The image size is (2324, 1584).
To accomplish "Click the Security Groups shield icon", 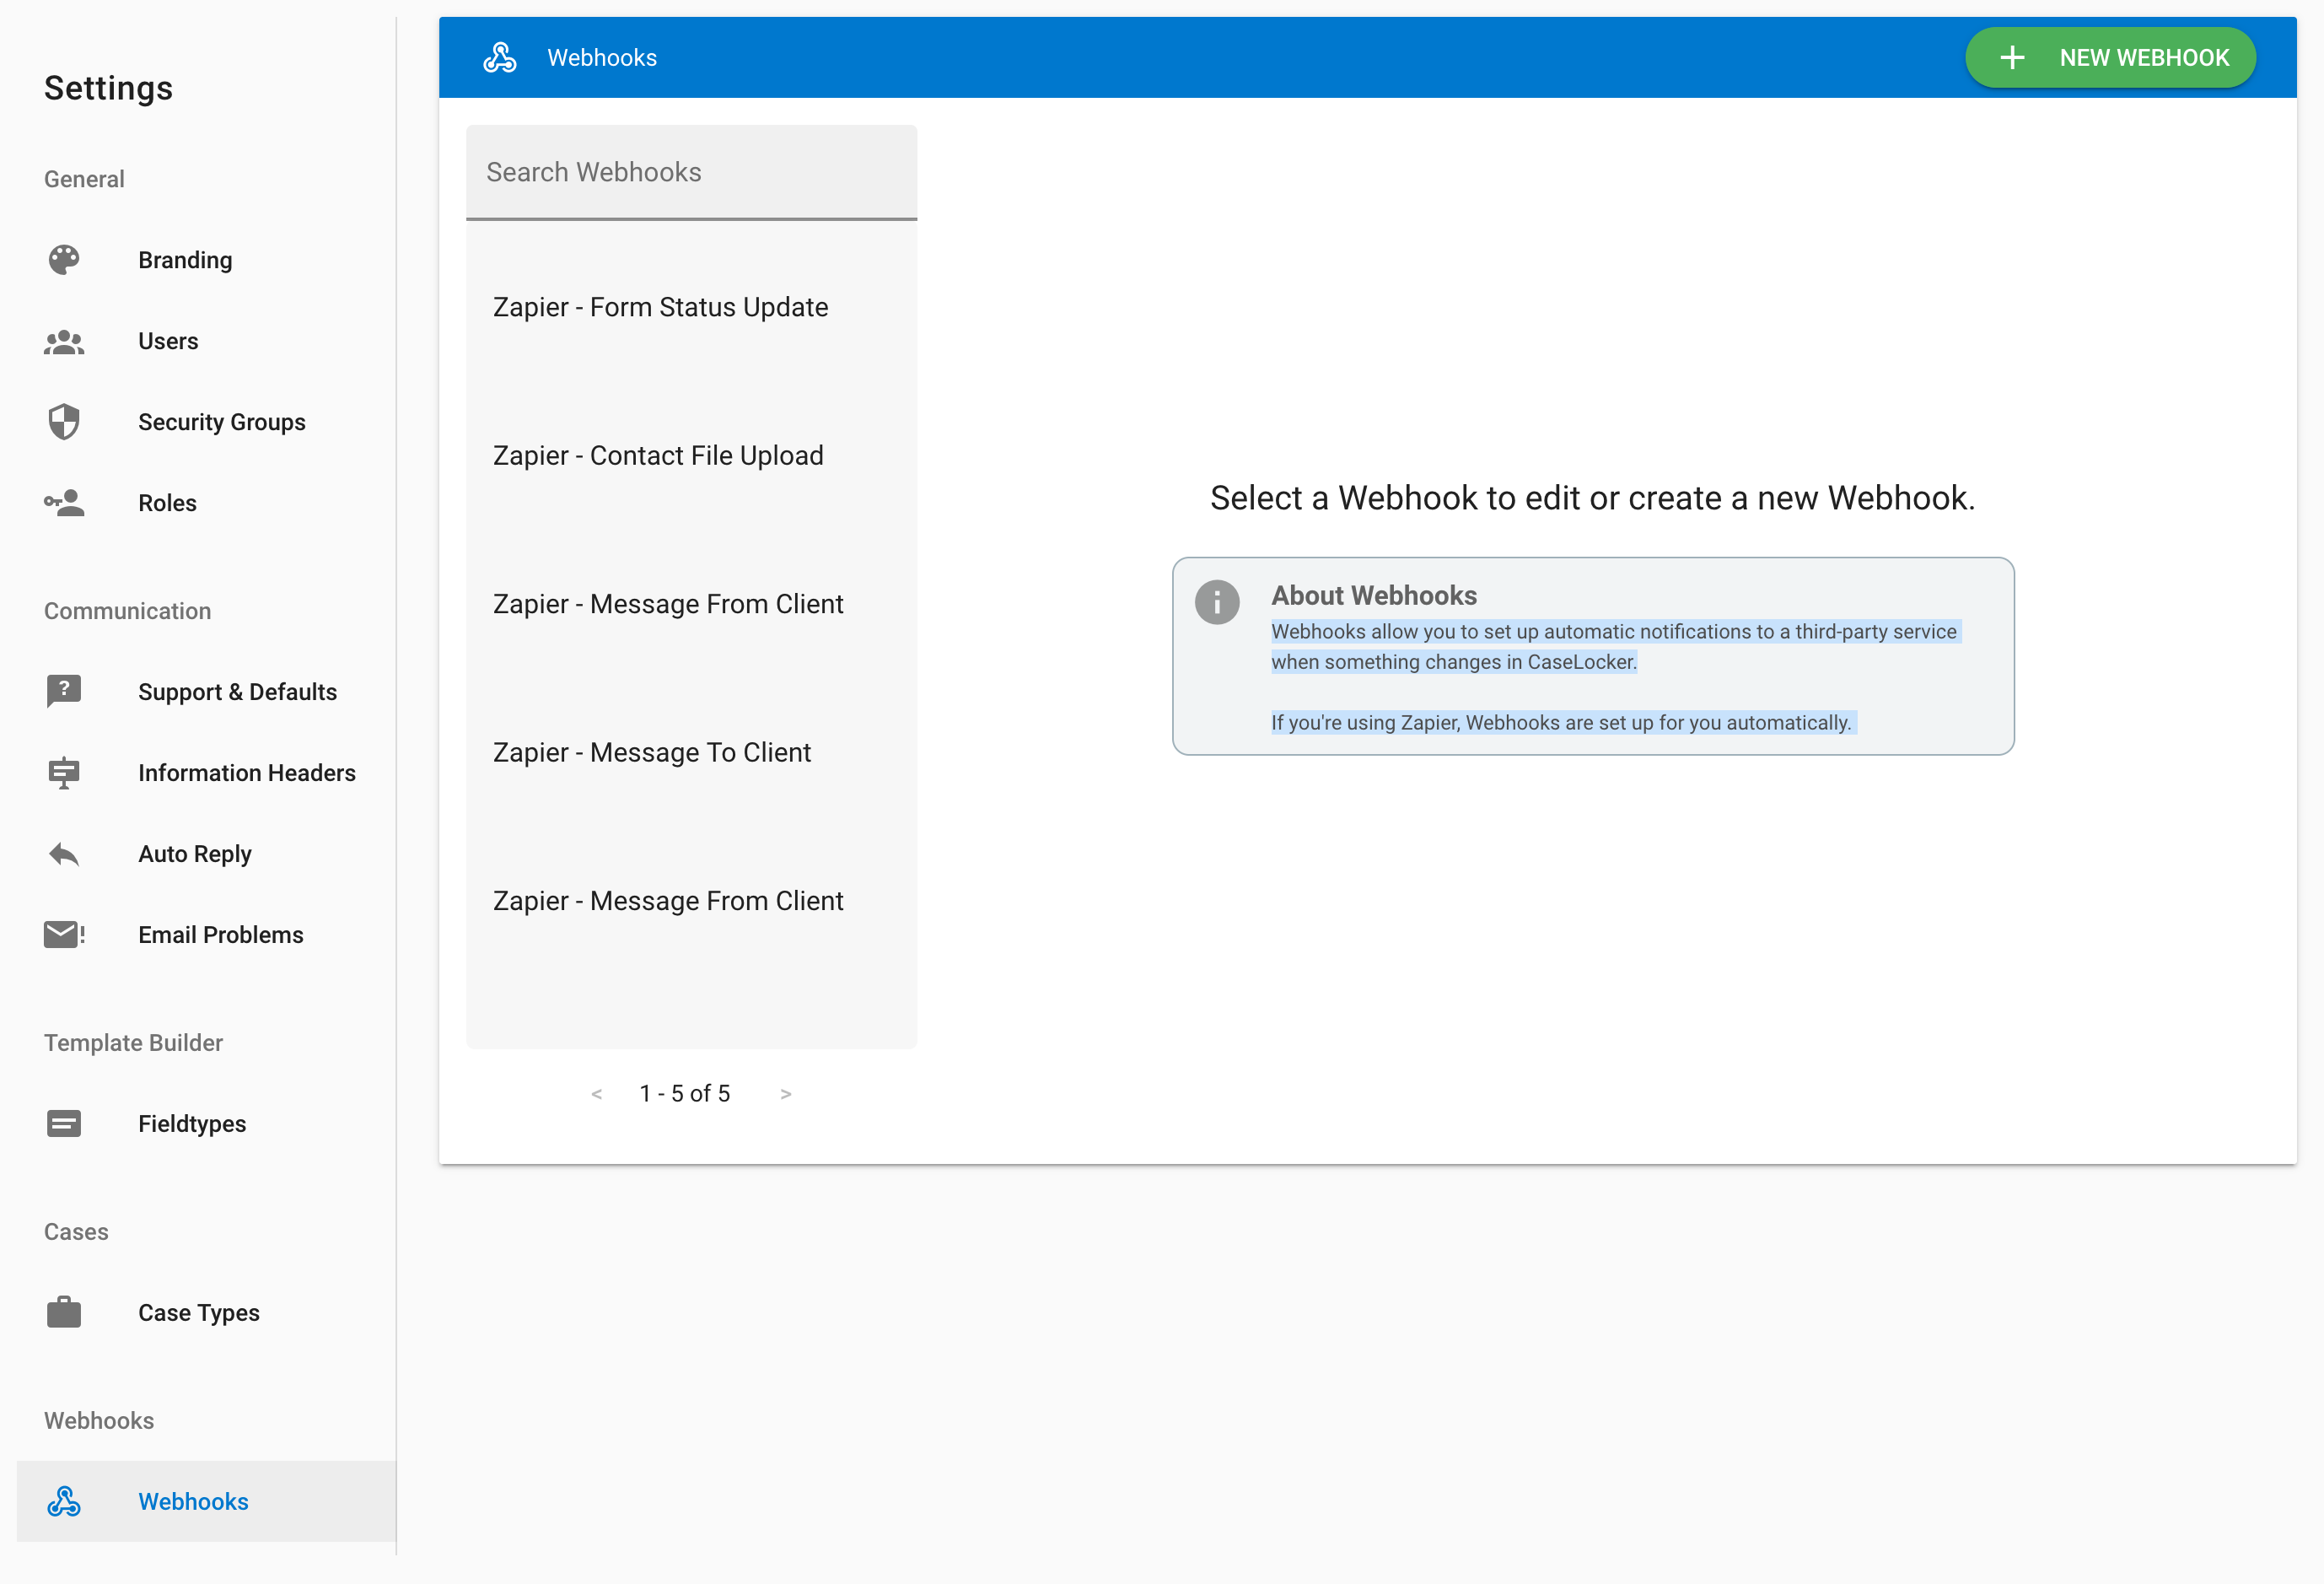I will 64,422.
